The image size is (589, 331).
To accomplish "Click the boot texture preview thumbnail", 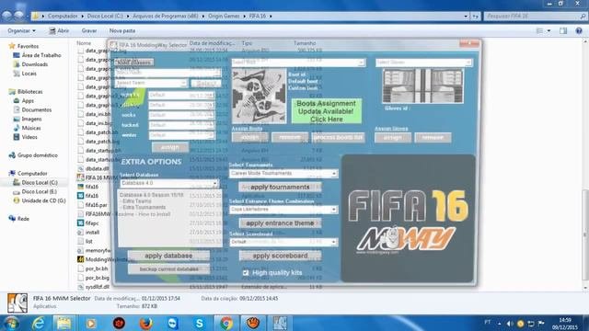I will [259, 96].
